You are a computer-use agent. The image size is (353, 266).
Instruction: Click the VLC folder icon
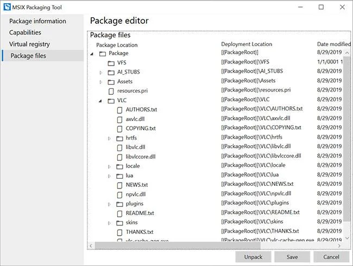coord(111,101)
